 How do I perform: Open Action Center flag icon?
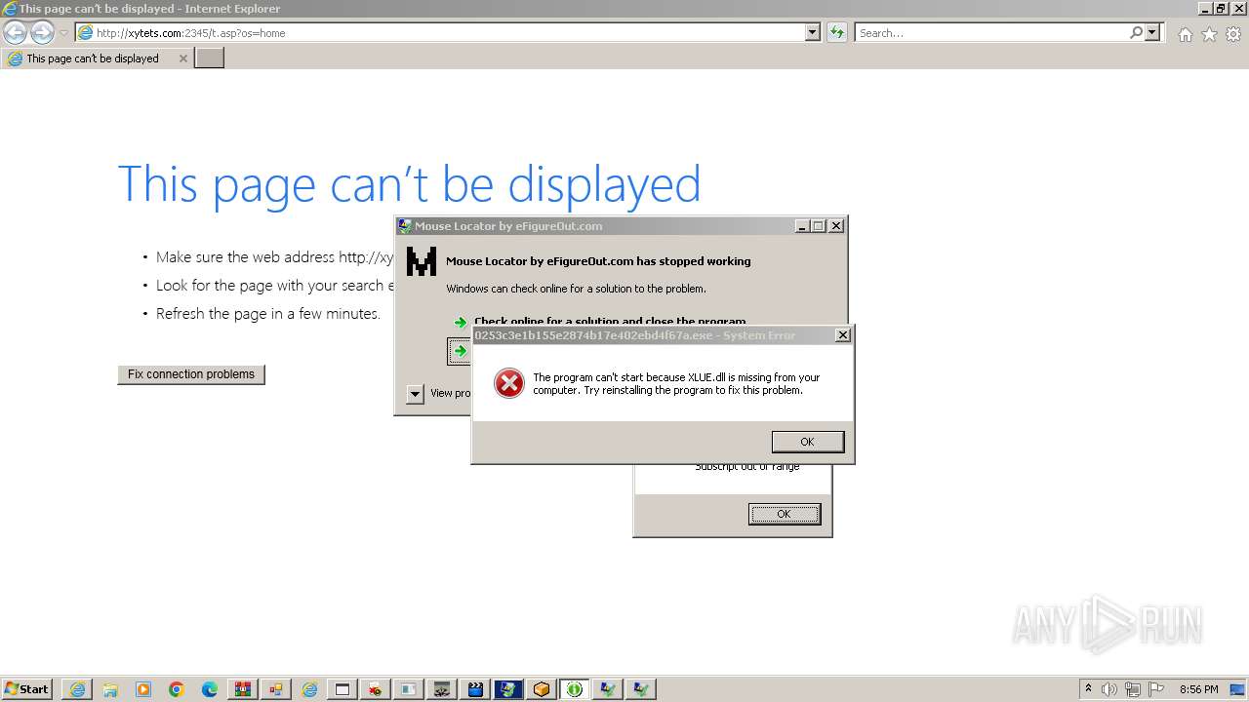click(x=1156, y=689)
